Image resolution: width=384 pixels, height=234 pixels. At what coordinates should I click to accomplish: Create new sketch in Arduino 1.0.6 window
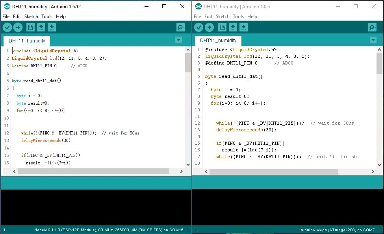tap(222, 28)
